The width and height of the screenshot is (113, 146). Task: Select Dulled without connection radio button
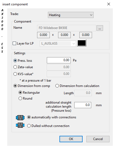29,126
